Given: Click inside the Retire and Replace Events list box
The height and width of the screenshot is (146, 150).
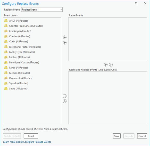Looking at the screenshot, I should pos(107,98).
